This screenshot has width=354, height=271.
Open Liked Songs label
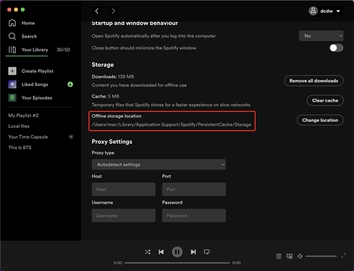[35, 84]
